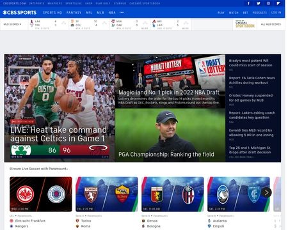288x230 pixels.
Task: Read Orioles' Harvey suspended headline
Action: coord(251,98)
